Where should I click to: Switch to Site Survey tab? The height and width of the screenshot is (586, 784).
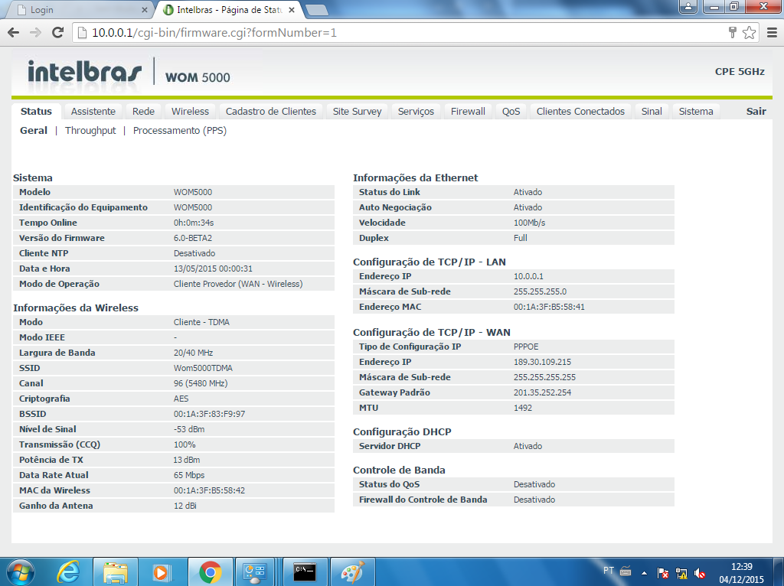357,112
